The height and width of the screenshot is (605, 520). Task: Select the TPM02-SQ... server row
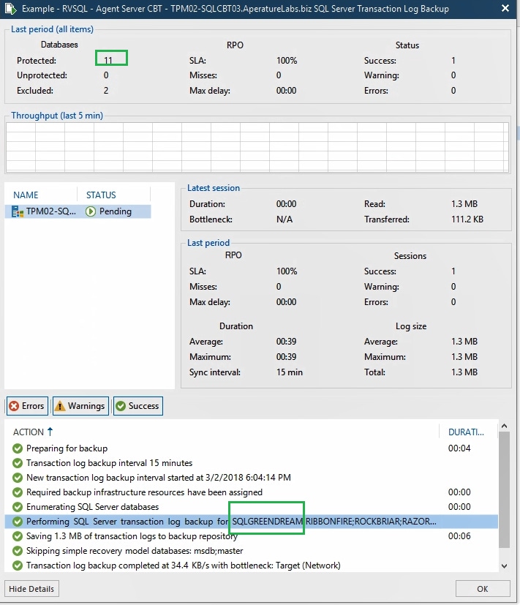(78, 211)
